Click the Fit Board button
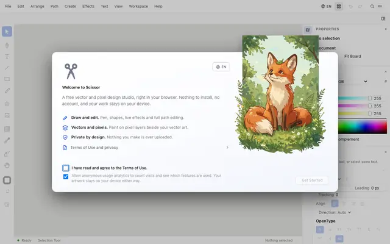 pos(352,57)
